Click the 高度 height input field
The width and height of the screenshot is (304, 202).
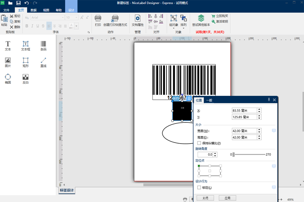[x=244, y=138]
